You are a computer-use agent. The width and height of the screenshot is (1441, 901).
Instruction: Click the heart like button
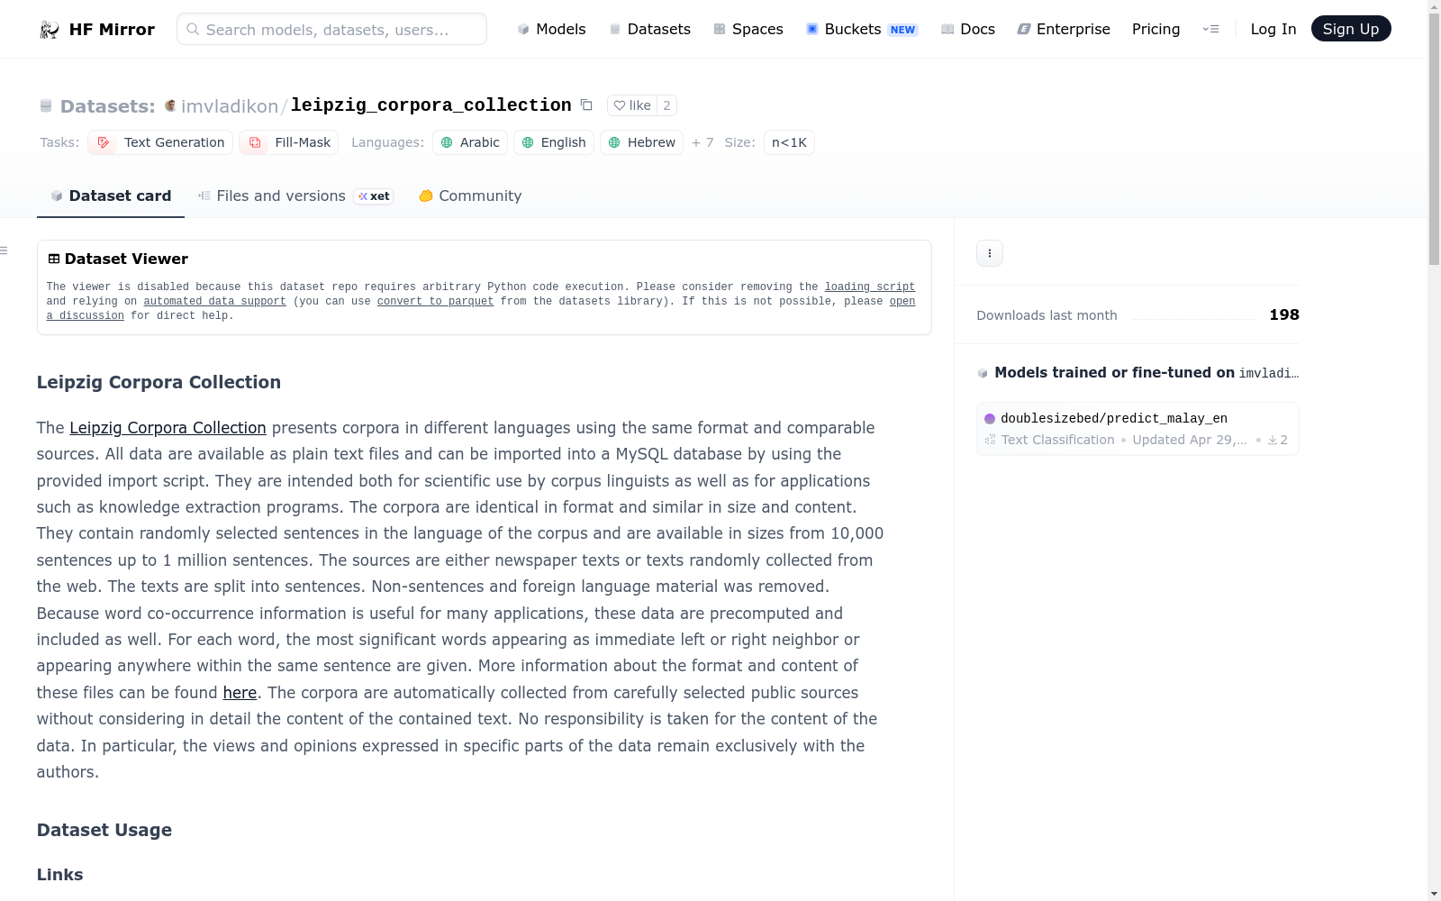point(632,105)
